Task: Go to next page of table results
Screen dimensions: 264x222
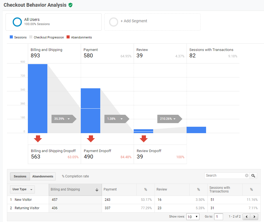Action: point(254,217)
